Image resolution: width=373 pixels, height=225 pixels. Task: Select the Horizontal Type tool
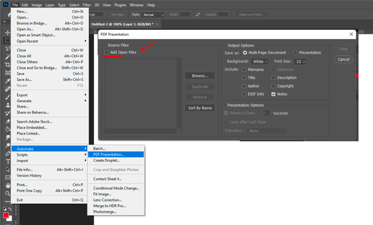[x=7, y=161]
